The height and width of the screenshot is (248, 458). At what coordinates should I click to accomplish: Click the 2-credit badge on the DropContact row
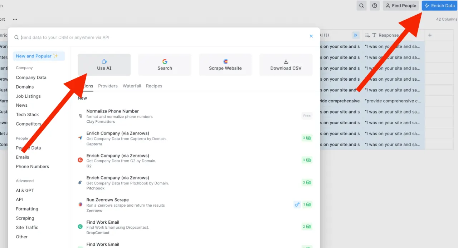(x=307, y=227)
